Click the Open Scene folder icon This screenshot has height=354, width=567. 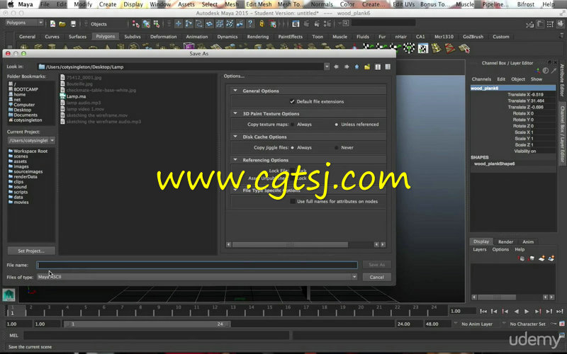point(62,24)
